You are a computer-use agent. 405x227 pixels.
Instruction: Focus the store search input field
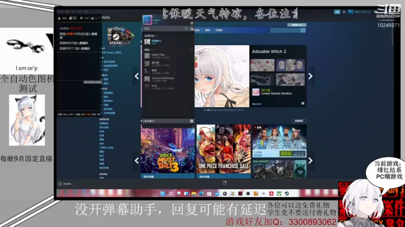(286, 30)
